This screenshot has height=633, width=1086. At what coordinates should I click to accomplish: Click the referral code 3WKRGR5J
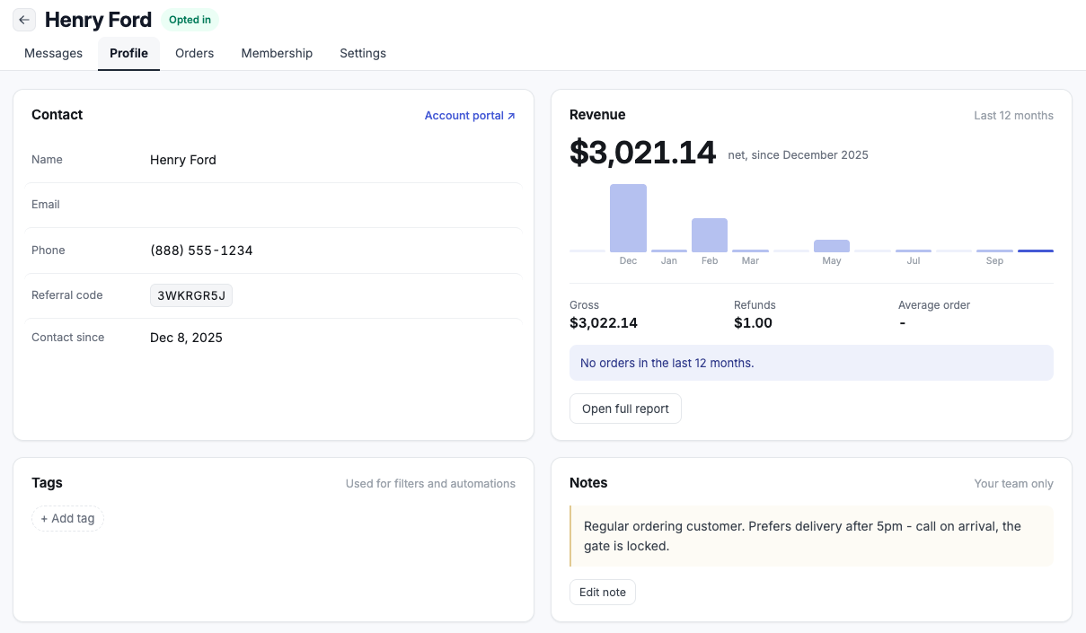click(x=191, y=295)
